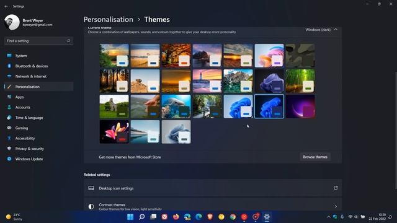The height and width of the screenshot is (223, 397).
Task: Launch Vivaldi from the taskbar
Action: coord(164,217)
